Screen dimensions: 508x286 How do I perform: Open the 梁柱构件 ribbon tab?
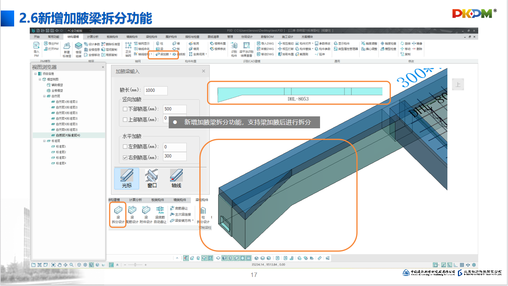click(x=152, y=37)
